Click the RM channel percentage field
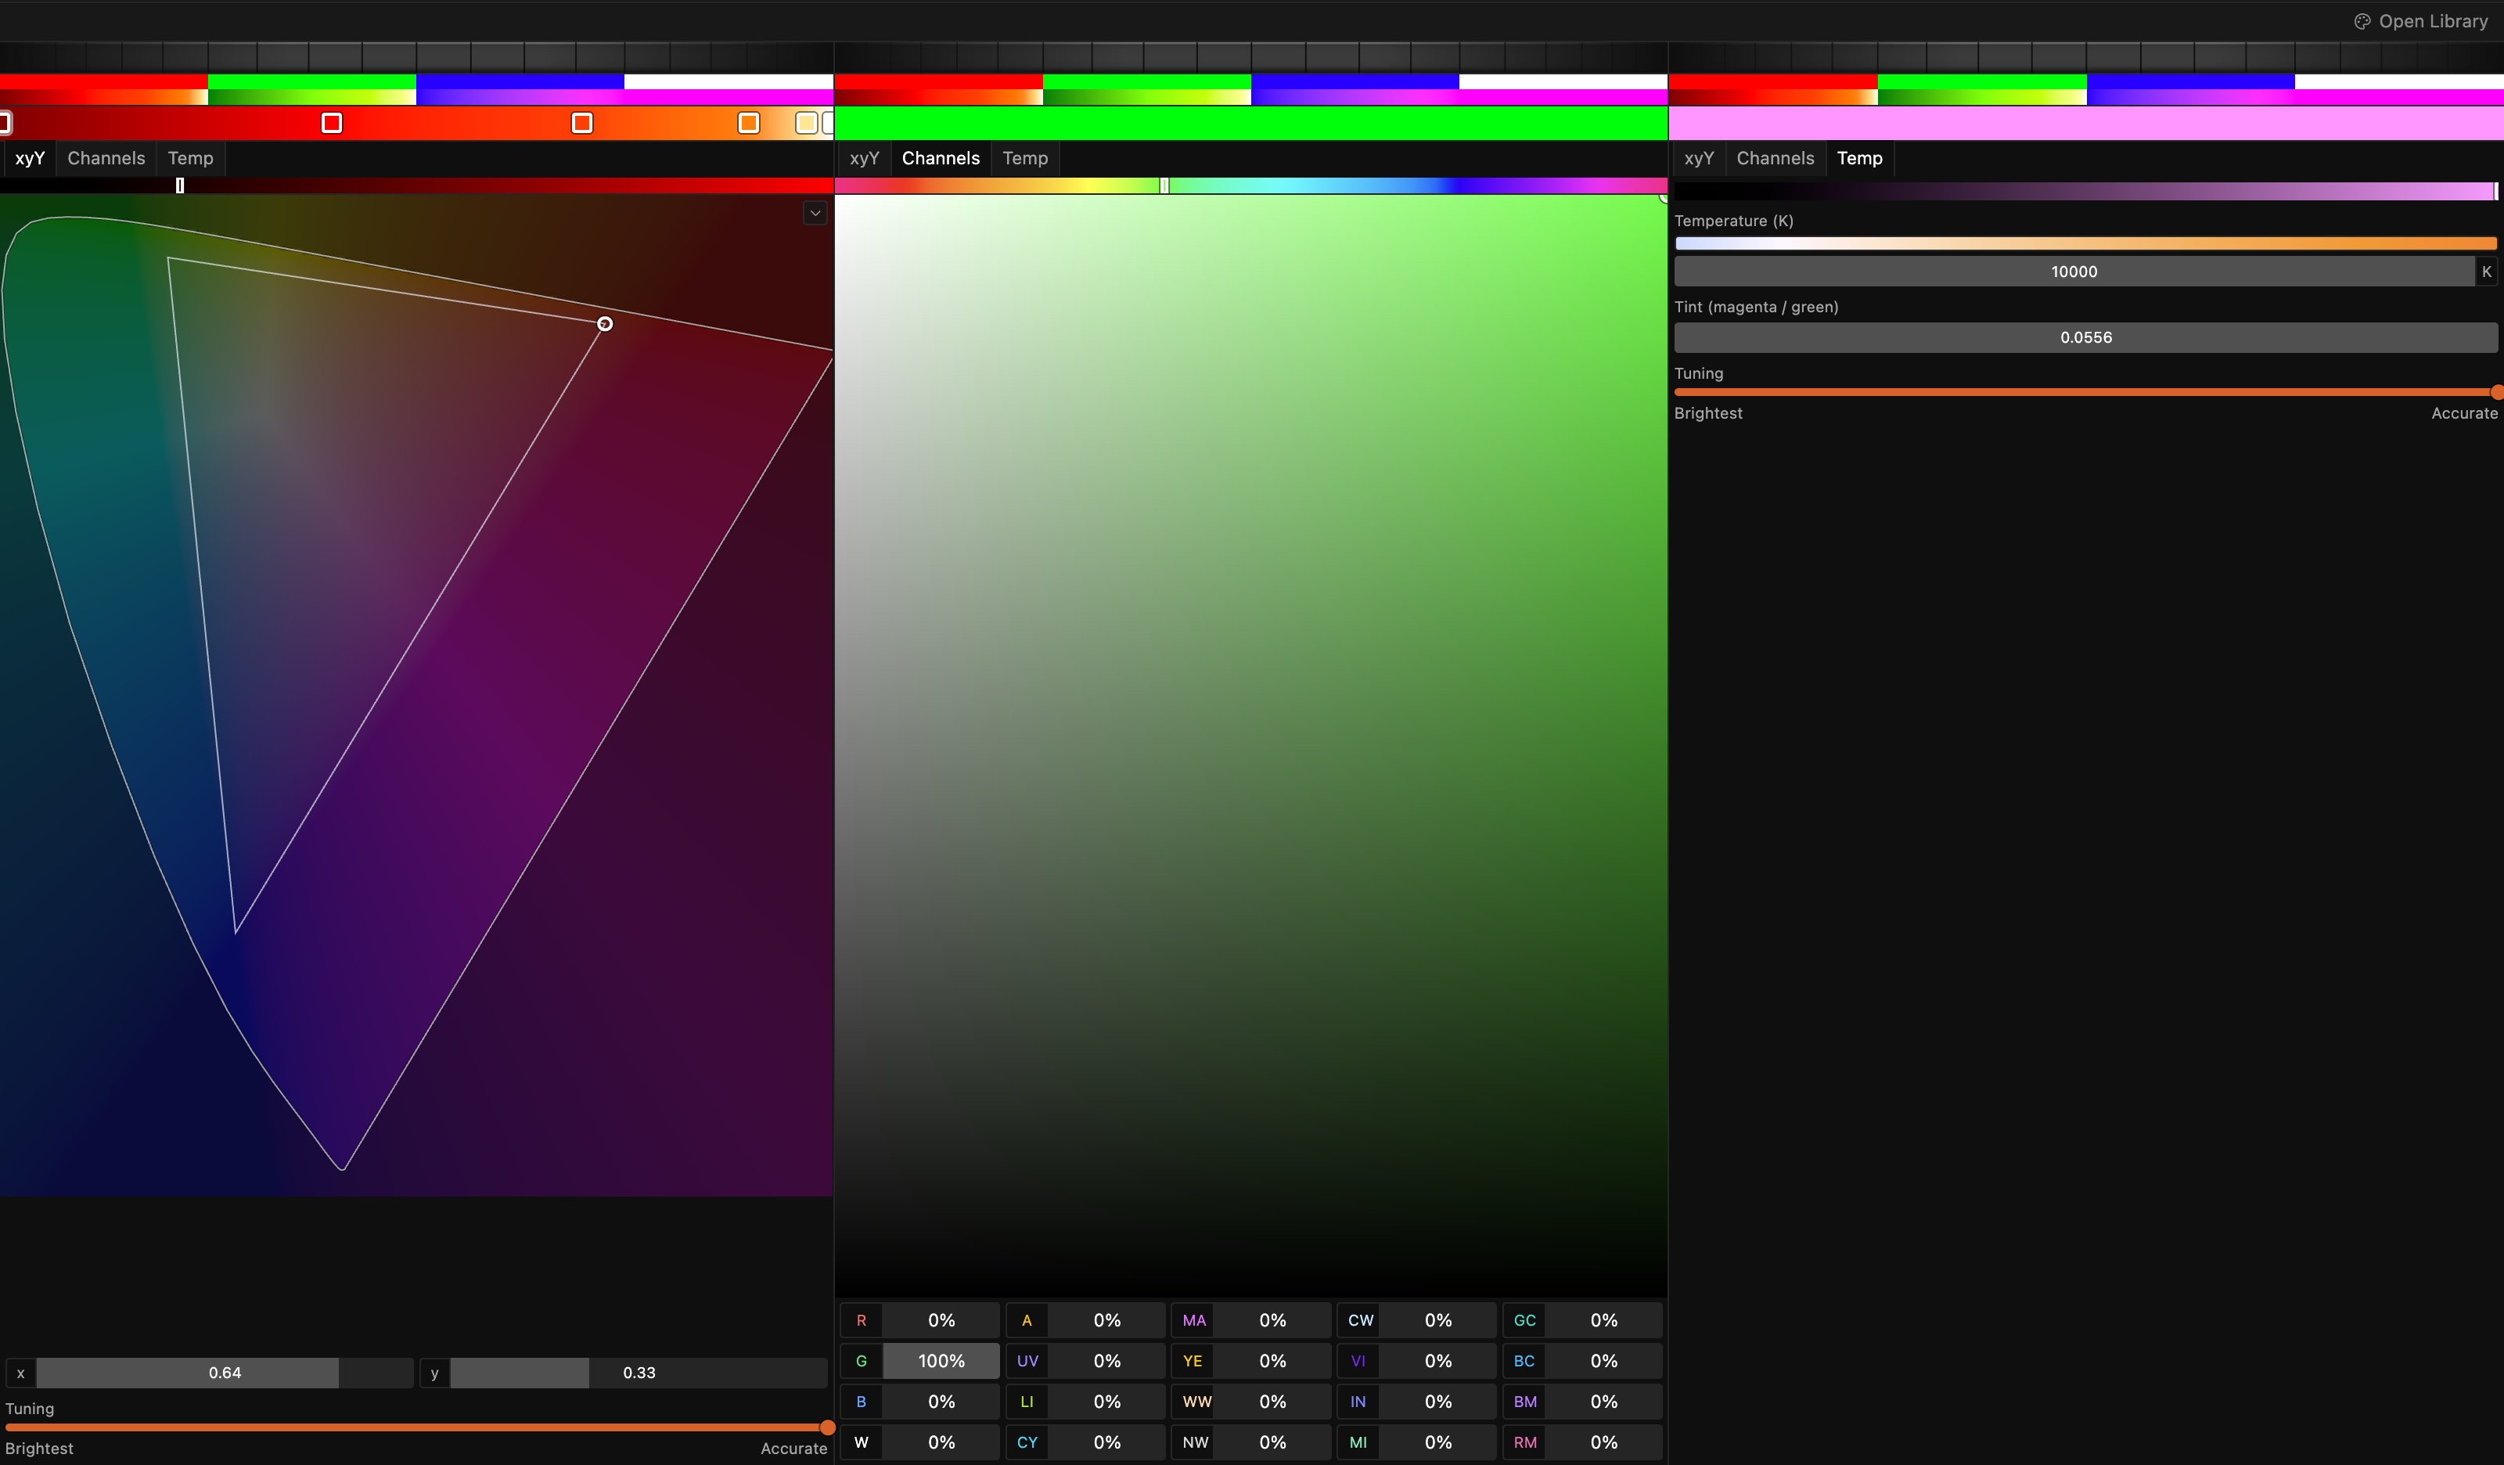This screenshot has height=1465, width=2504. [1604, 1442]
